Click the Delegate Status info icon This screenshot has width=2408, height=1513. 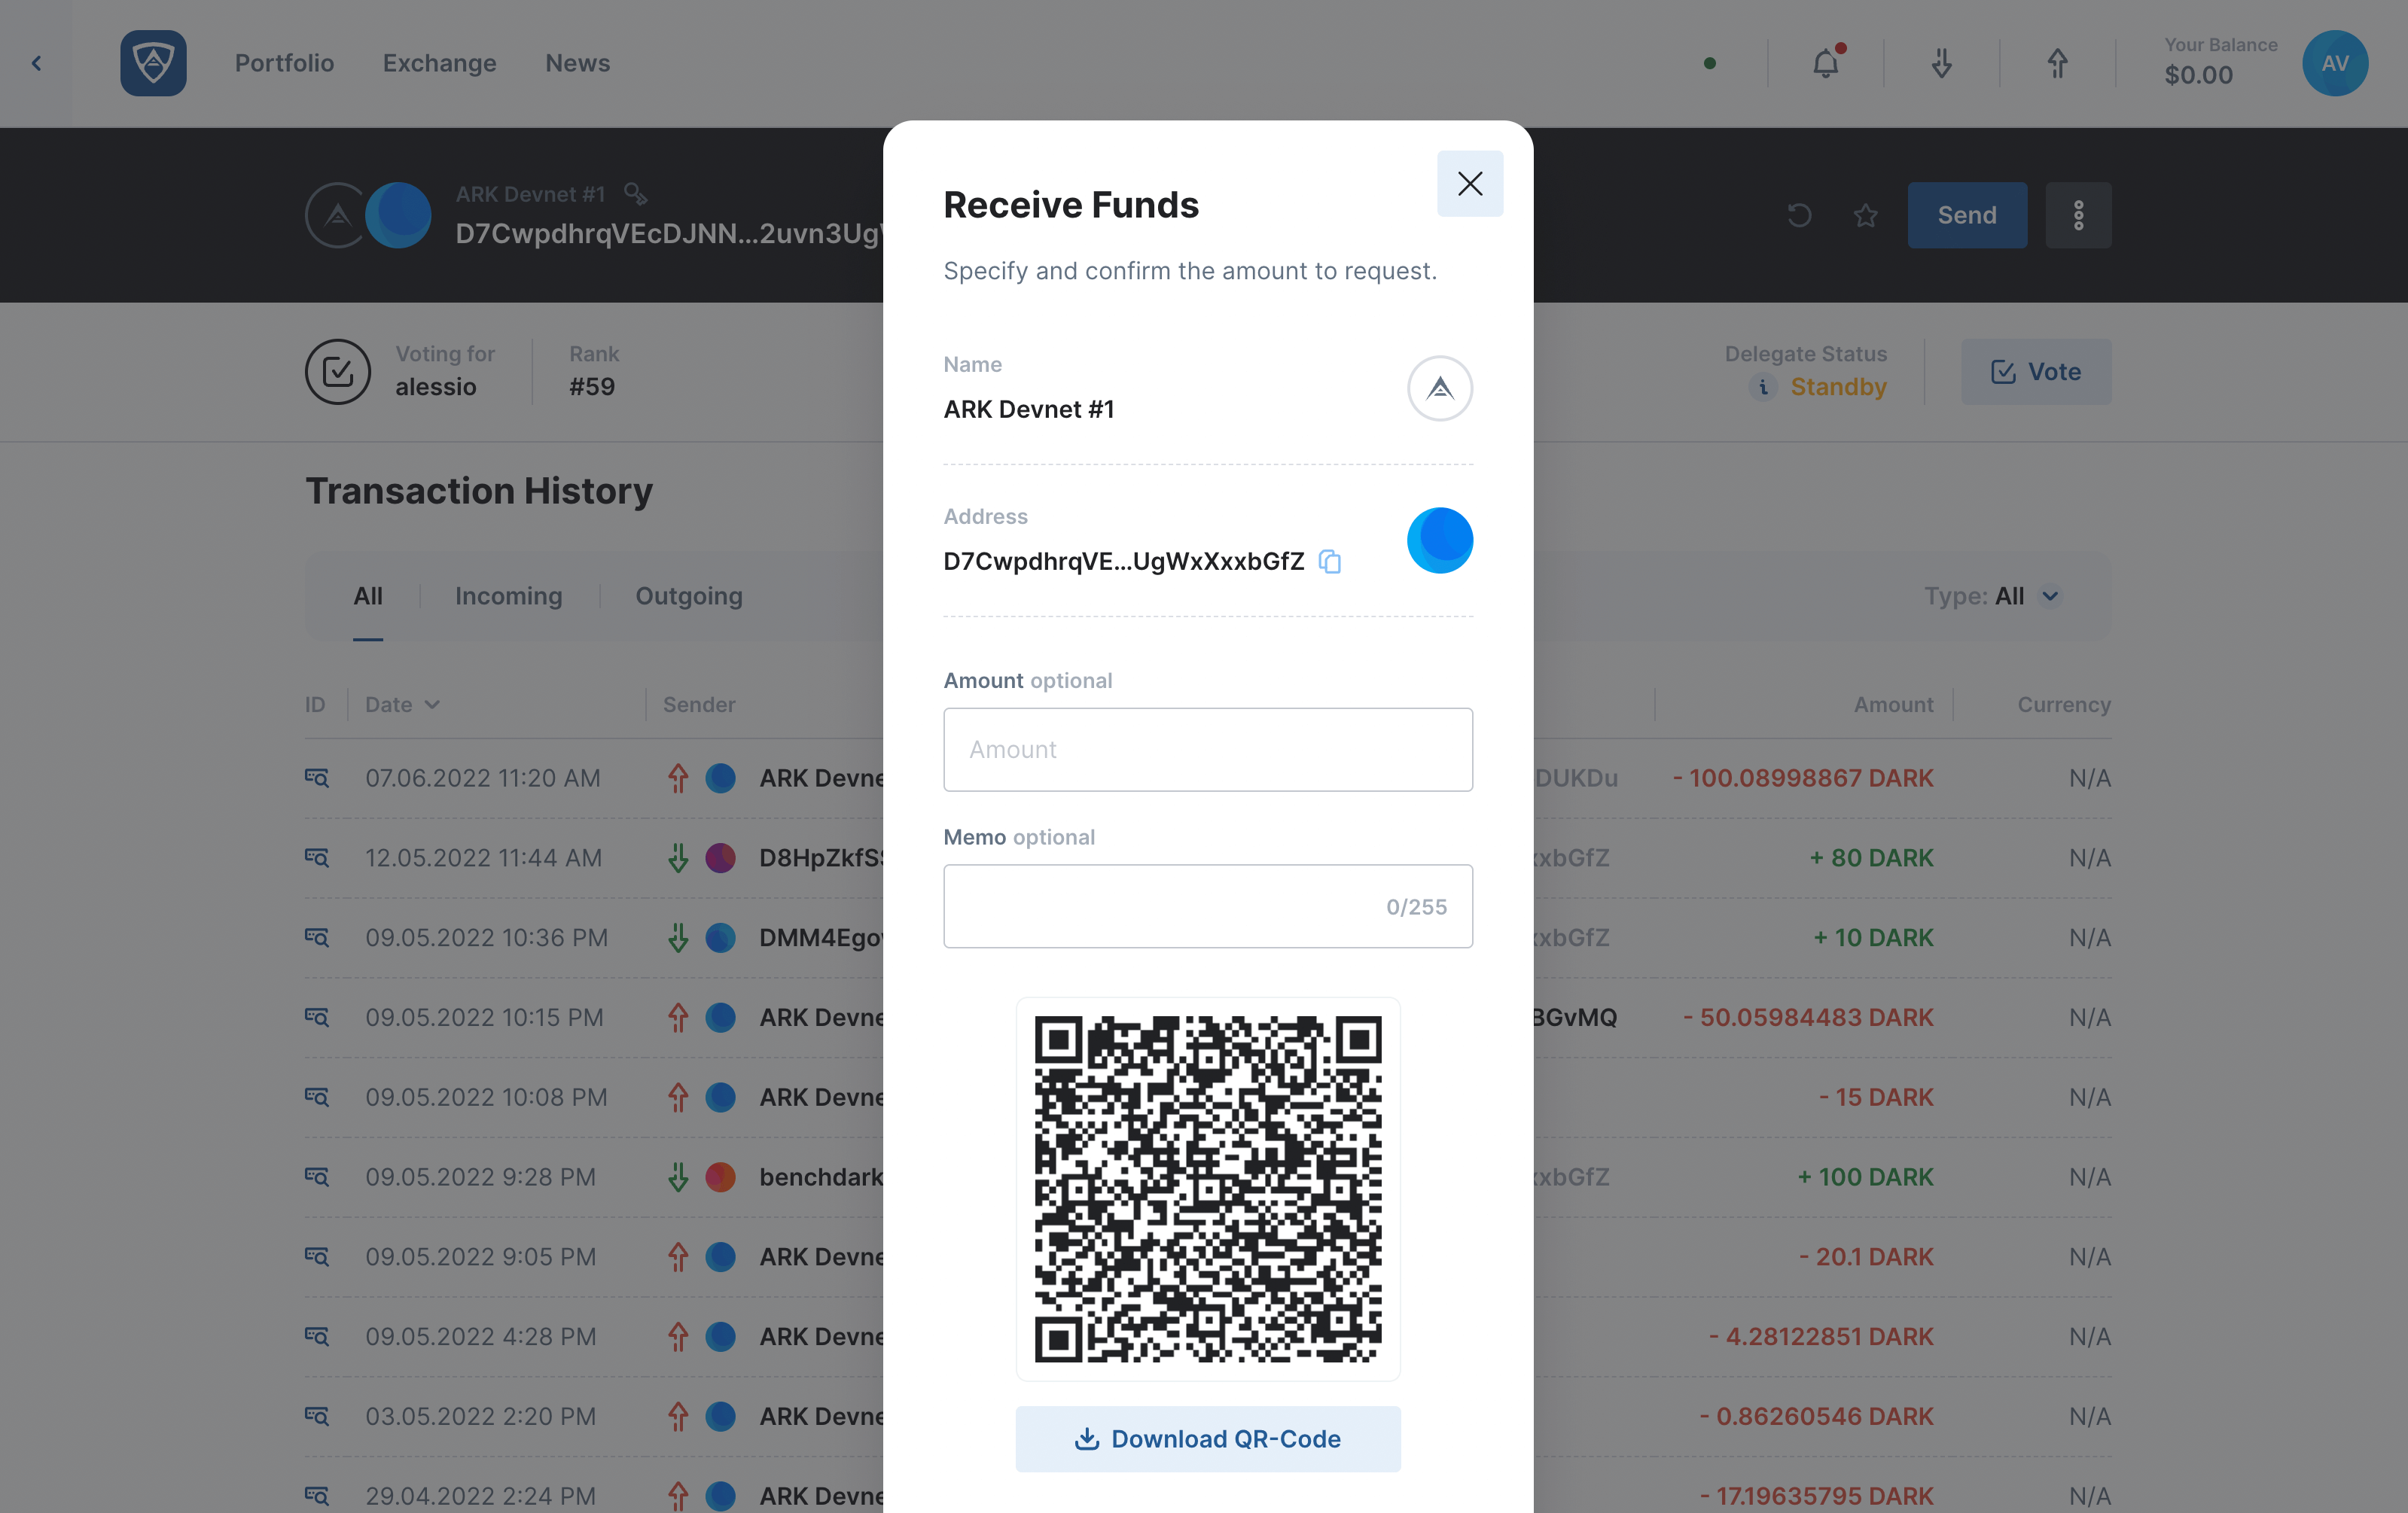click(1763, 387)
